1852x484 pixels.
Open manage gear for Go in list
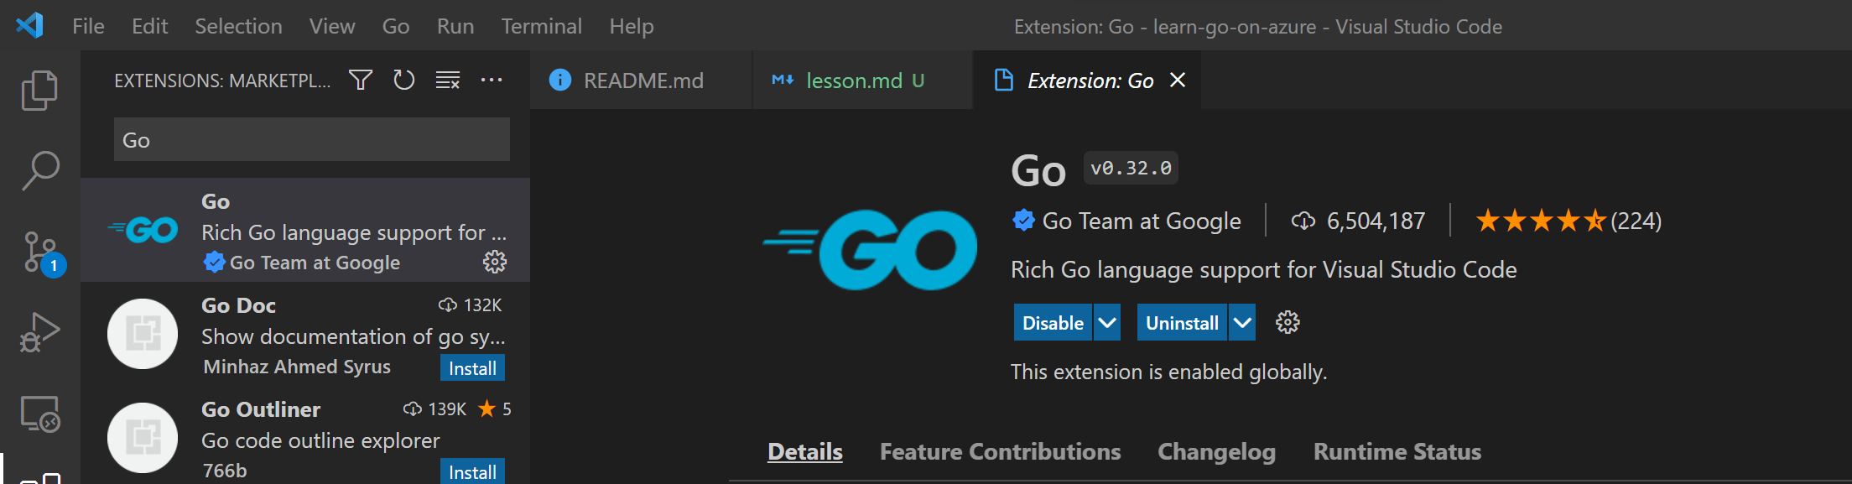pos(495,262)
